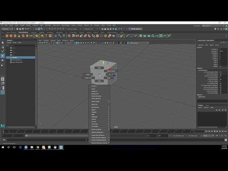Open the Symmetry Off dropdown
The width and height of the screenshot is (228, 171).
[90, 29]
